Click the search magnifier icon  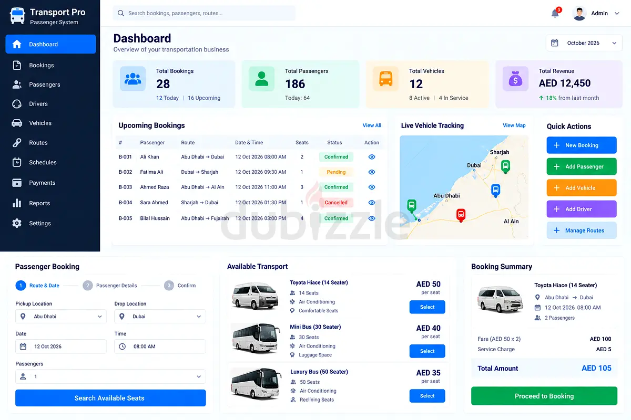121,14
